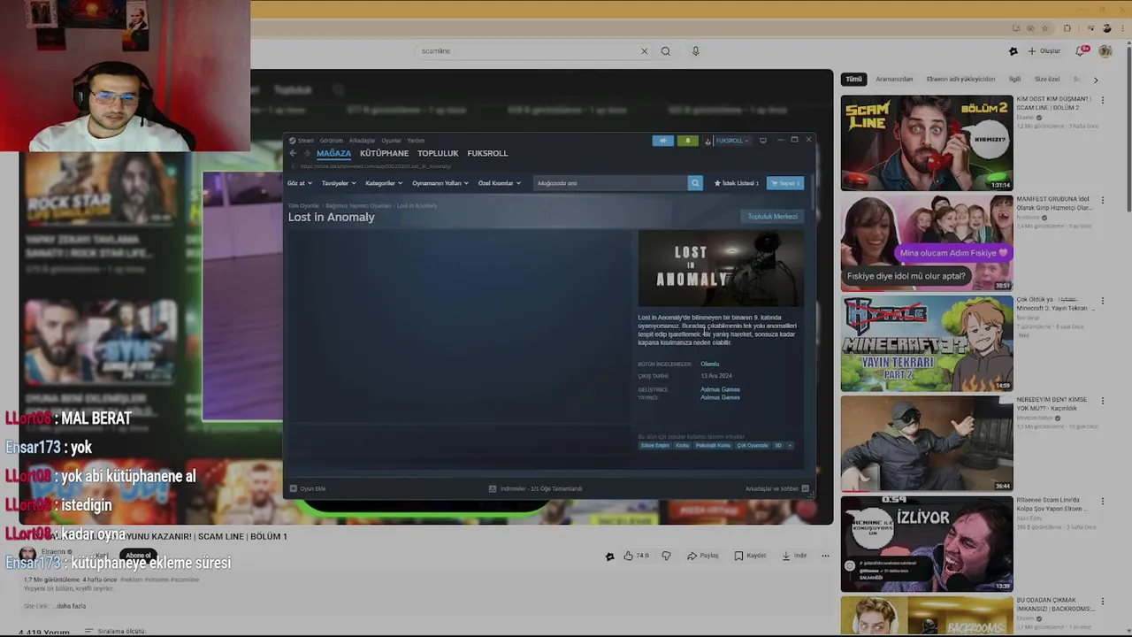The width and height of the screenshot is (1132, 637).
Task: Expand video description with ...daha fazla
Action: pos(69,606)
